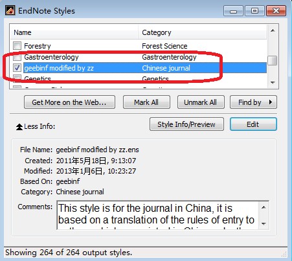Viewport: 292px width, 261px height.
Task: Click the Unmark All button
Action: click(x=201, y=102)
